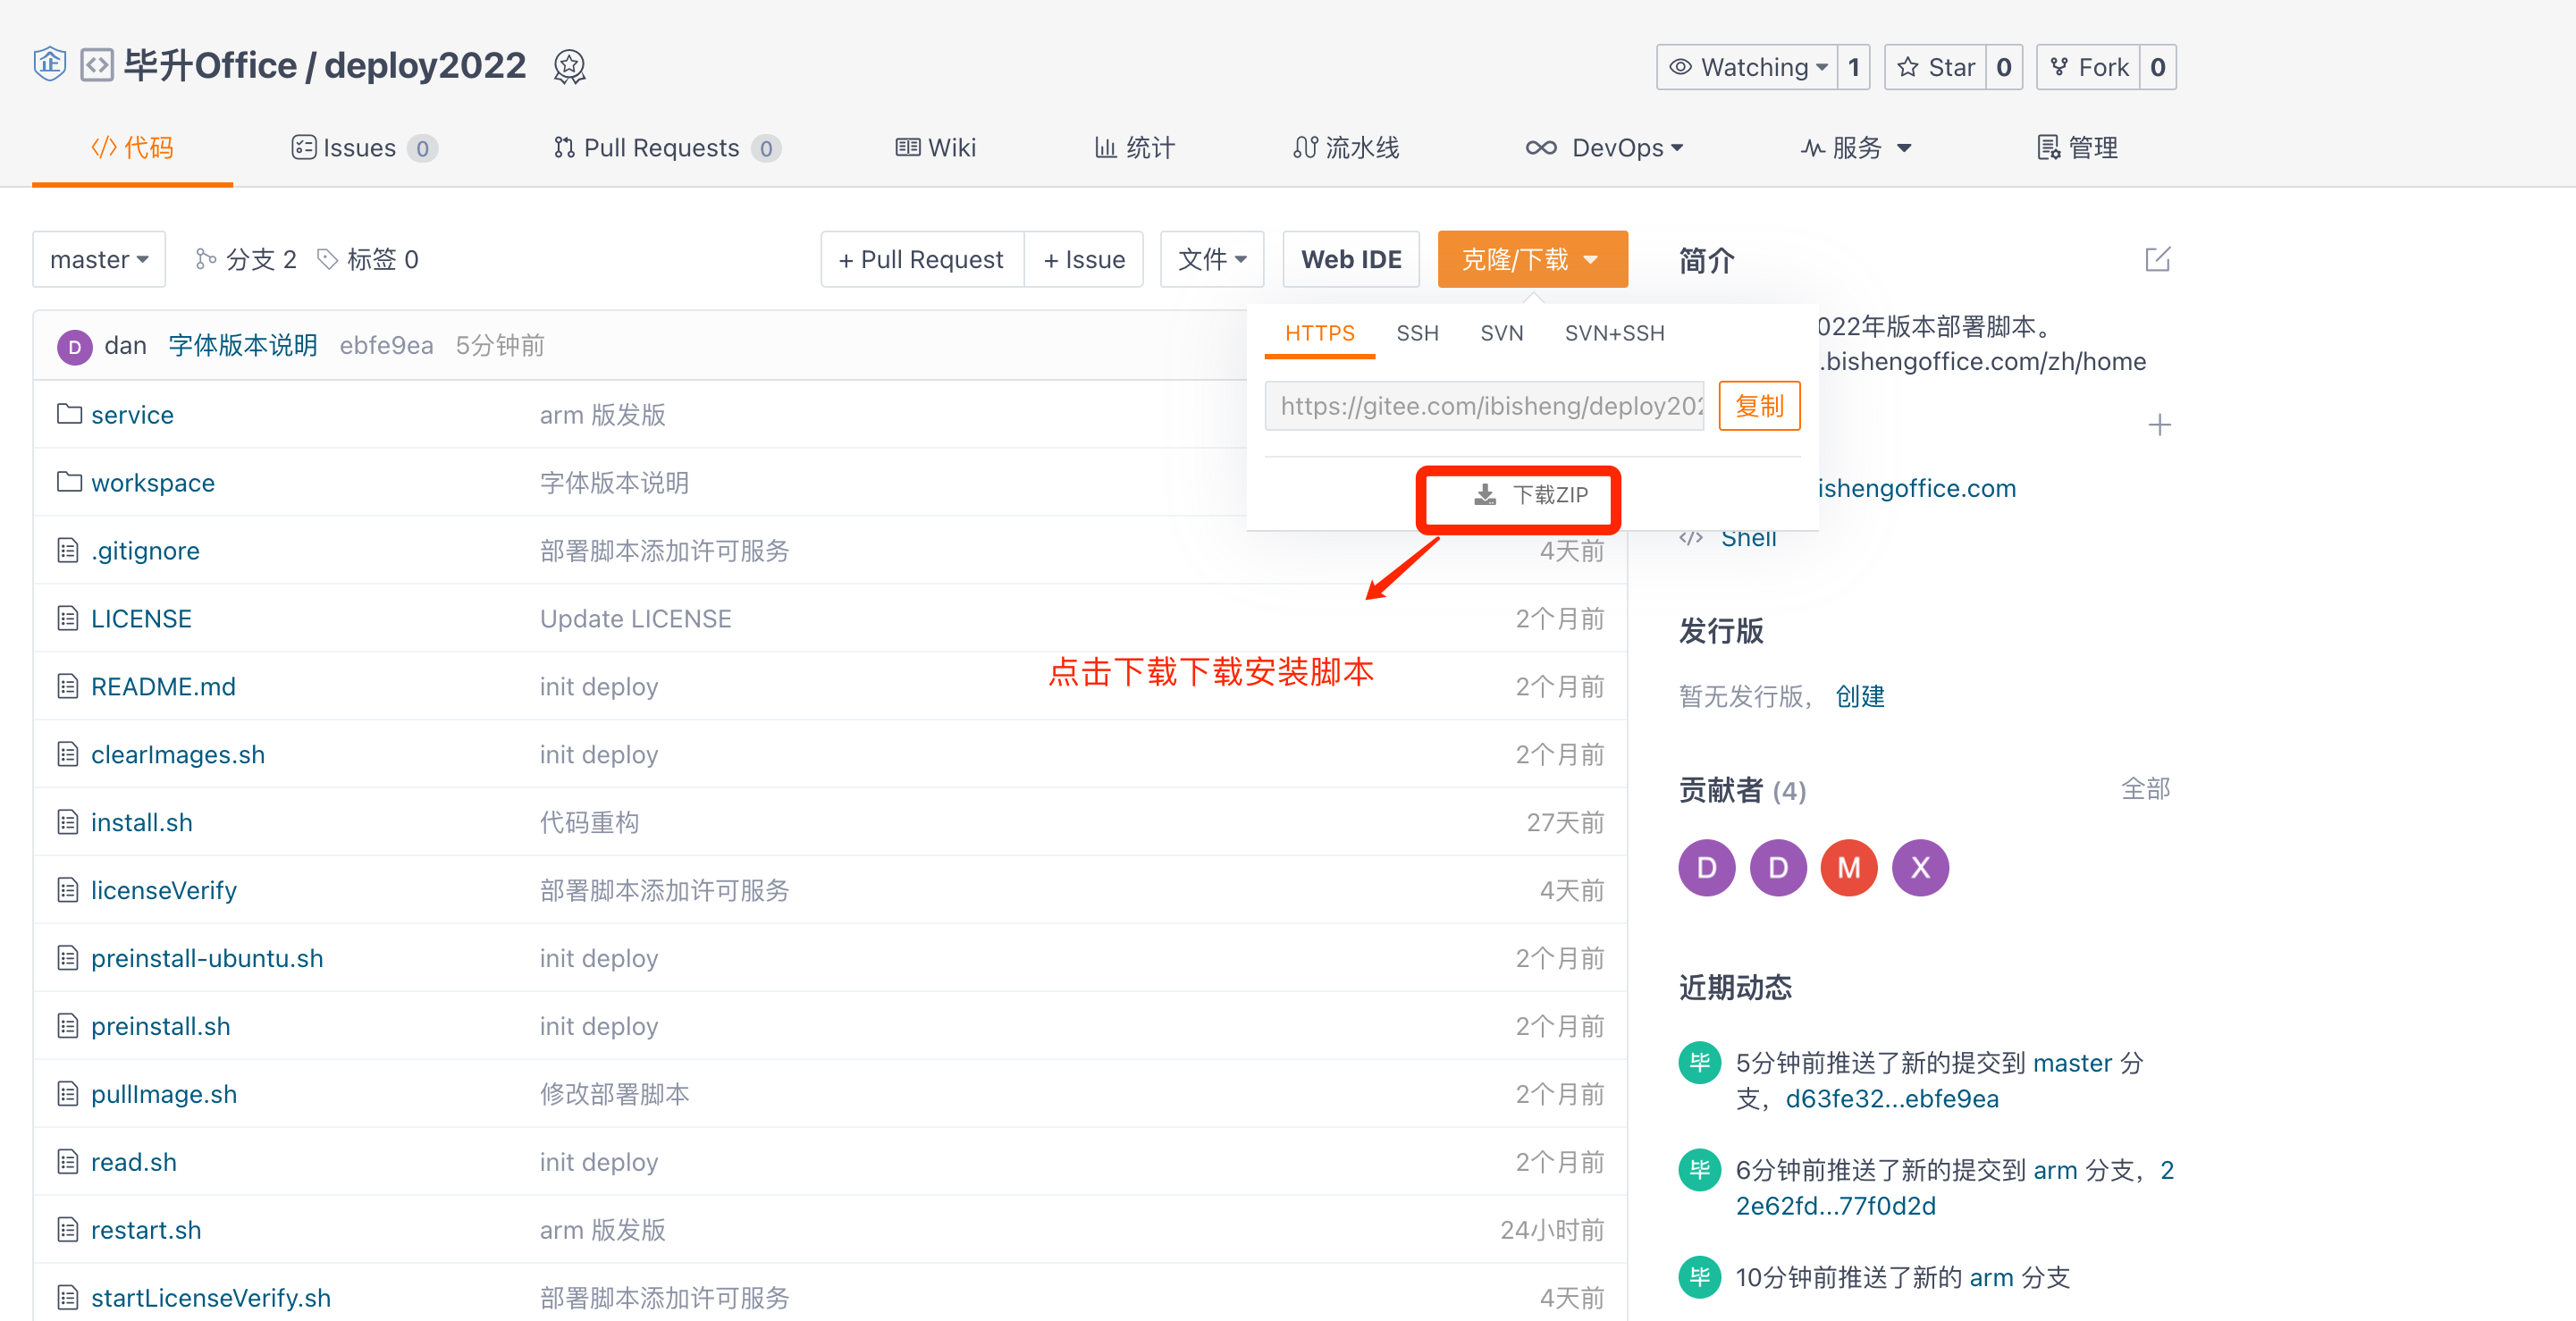Click the Fork button
The height and width of the screenshot is (1321, 2576).
click(2088, 67)
